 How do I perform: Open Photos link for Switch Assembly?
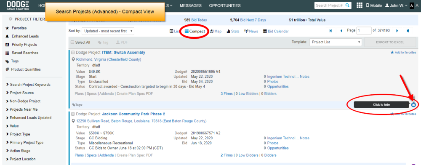tap(273, 81)
